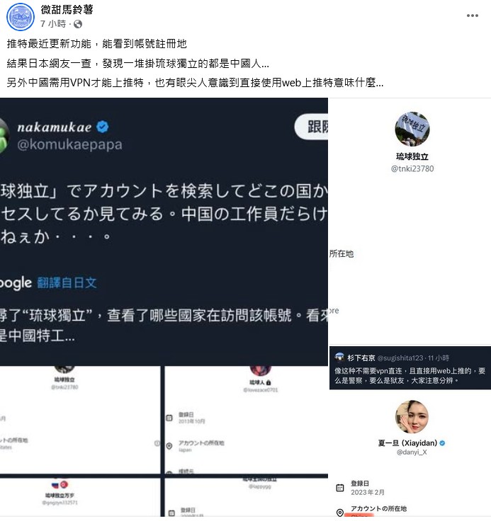Click the calendar icon beside 登録日 2023年2月
The height and width of the screenshot is (521, 491).
[339, 488]
